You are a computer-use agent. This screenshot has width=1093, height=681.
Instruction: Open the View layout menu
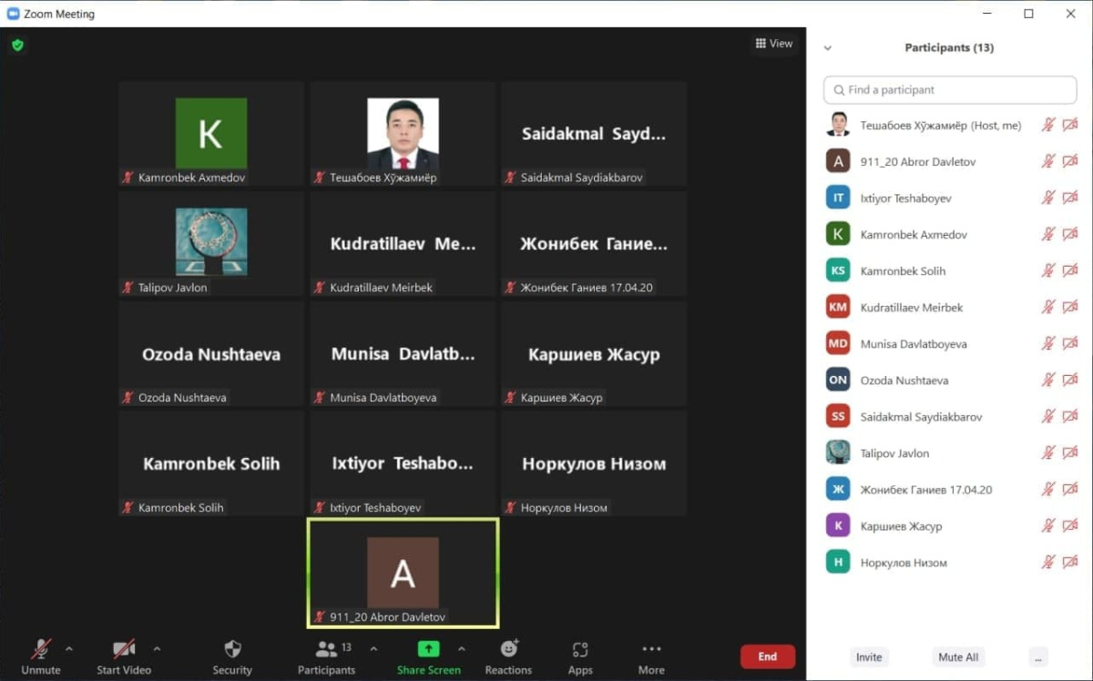click(774, 43)
